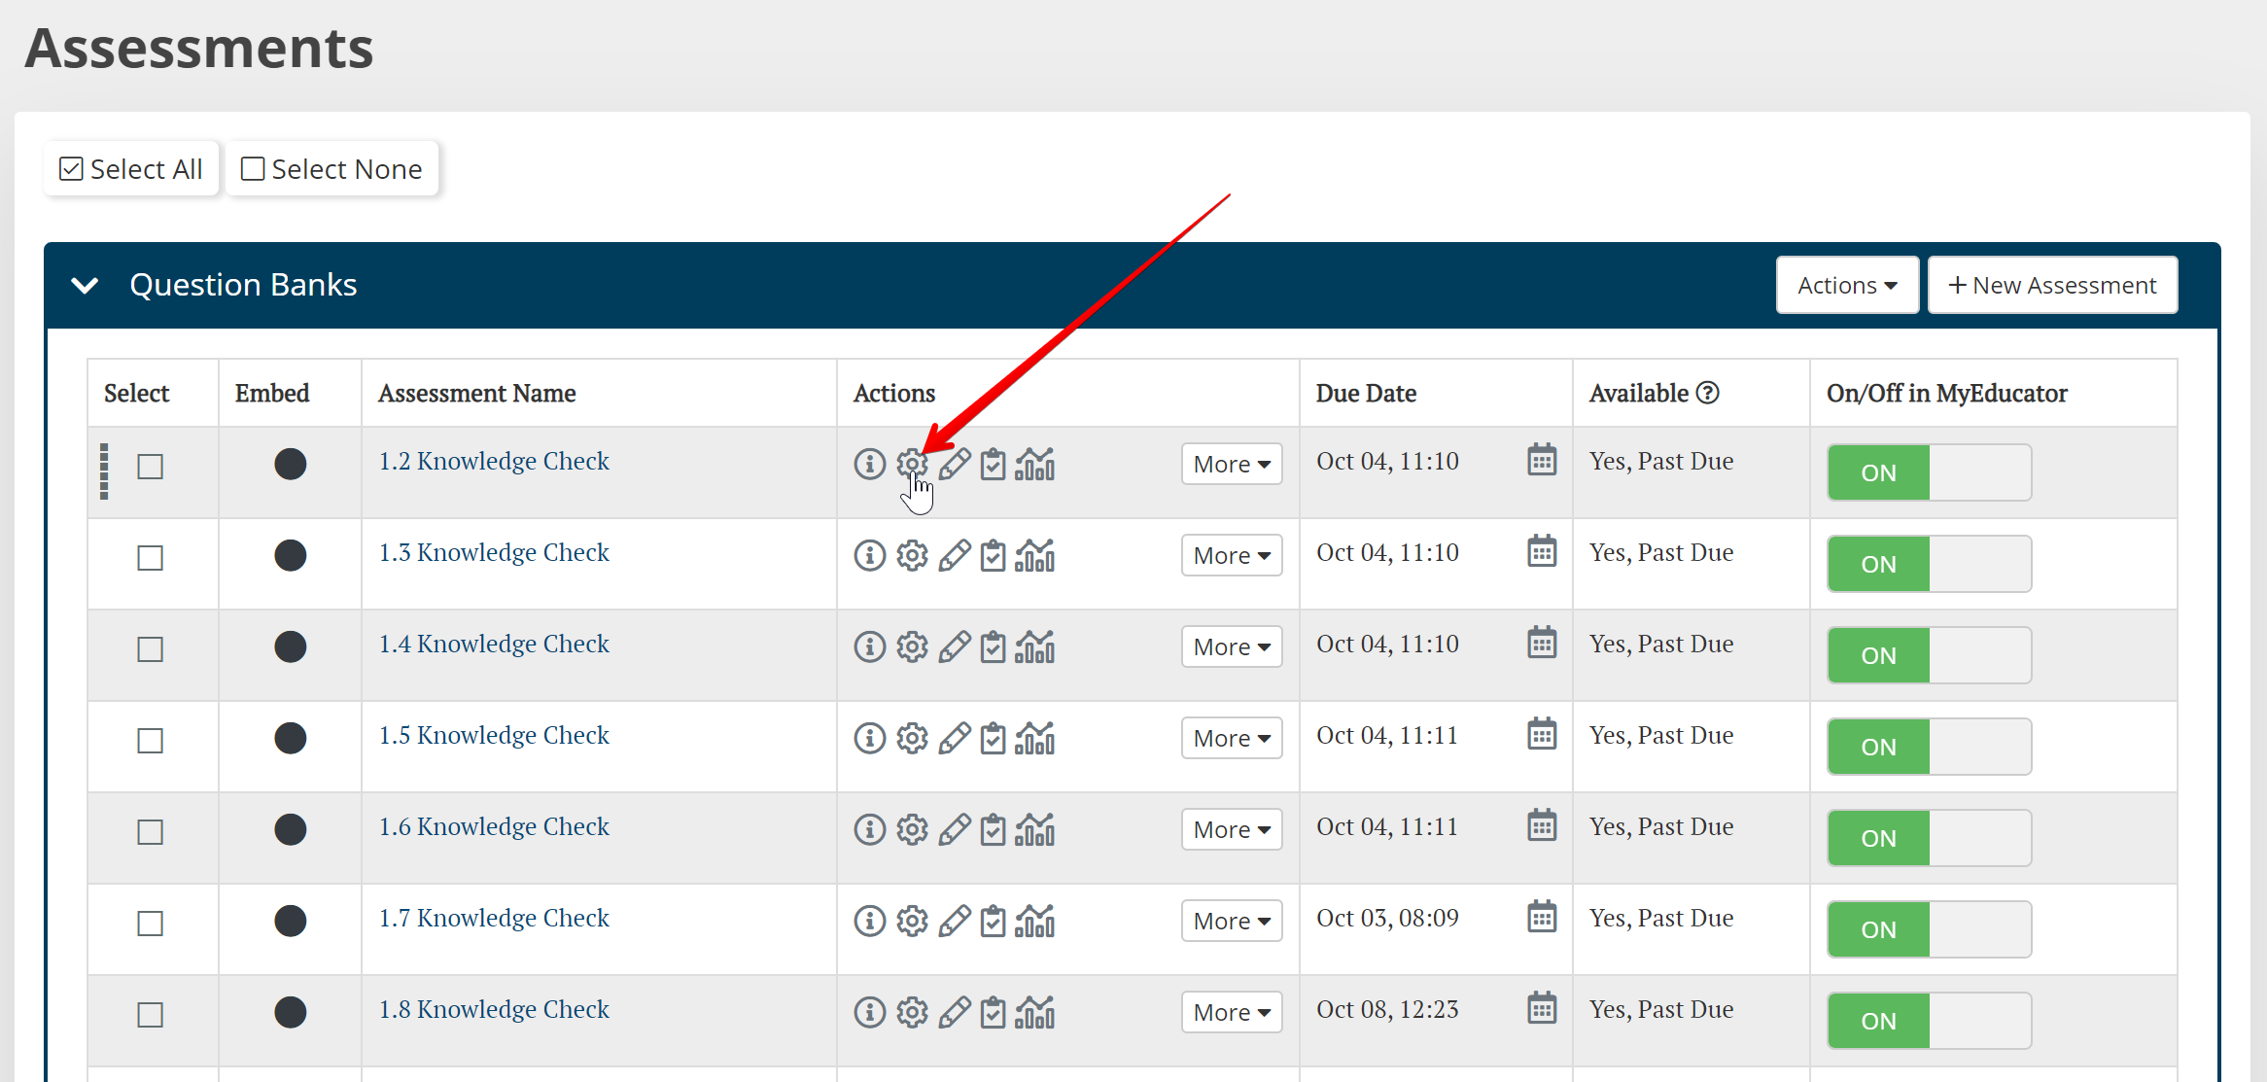Open clipboard grading icon for 1.5 Knowledge Check

(993, 738)
